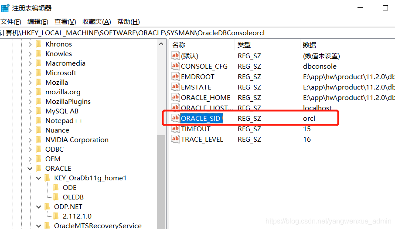
Task: Collapse the OracleMTSRecoveryService key
Action: click(38, 226)
